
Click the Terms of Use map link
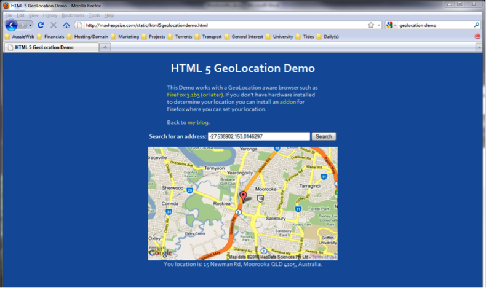[x=324, y=257]
